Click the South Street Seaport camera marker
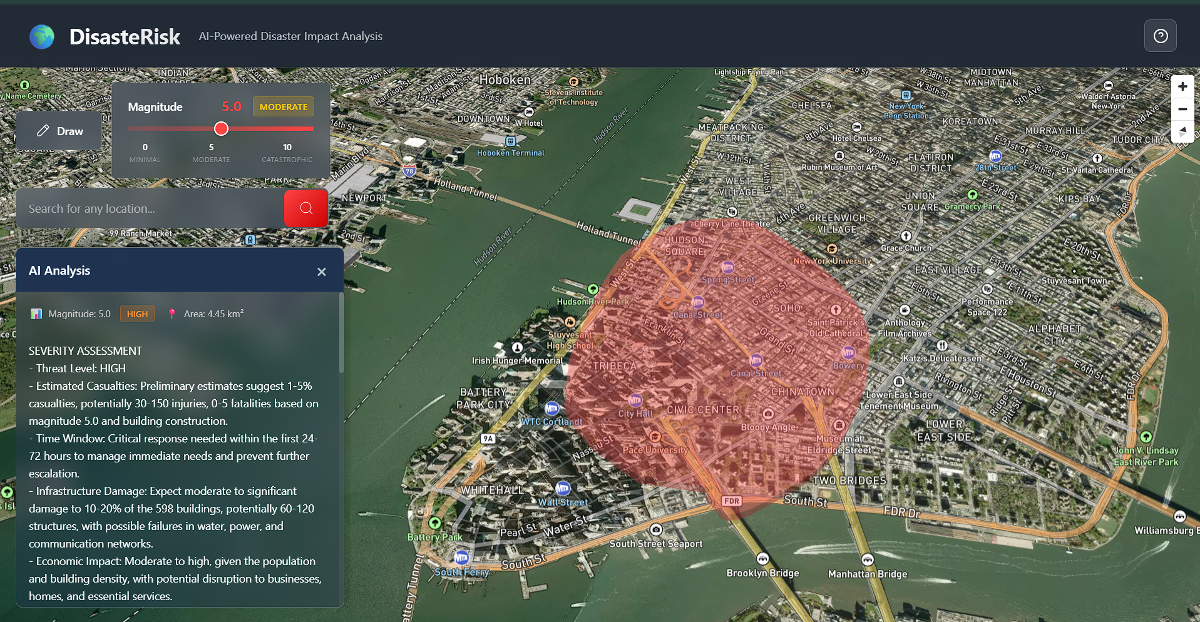The width and height of the screenshot is (1200, 622). coord(656,529)
